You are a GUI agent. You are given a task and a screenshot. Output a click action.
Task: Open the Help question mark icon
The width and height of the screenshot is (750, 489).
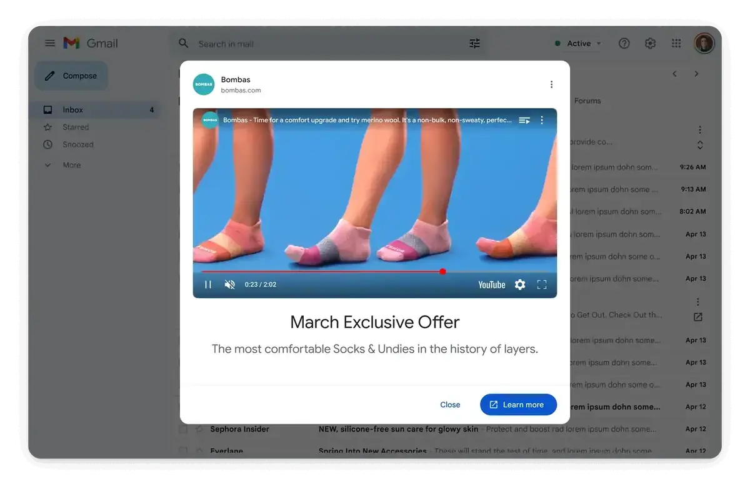[x=624, y=43]
